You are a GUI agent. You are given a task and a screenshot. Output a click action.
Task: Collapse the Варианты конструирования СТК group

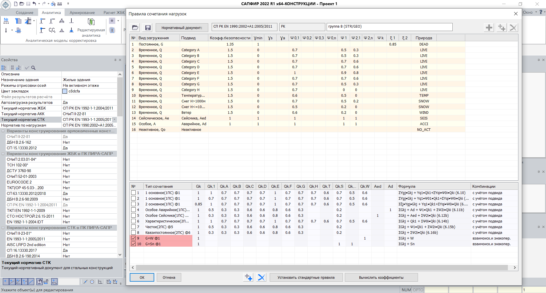3,228
